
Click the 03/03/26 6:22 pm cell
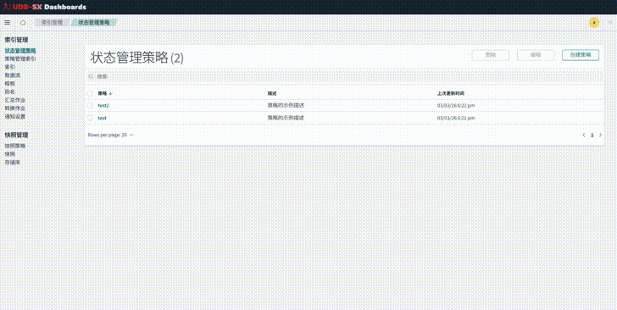pyautogui.click(x=456, y=106)
